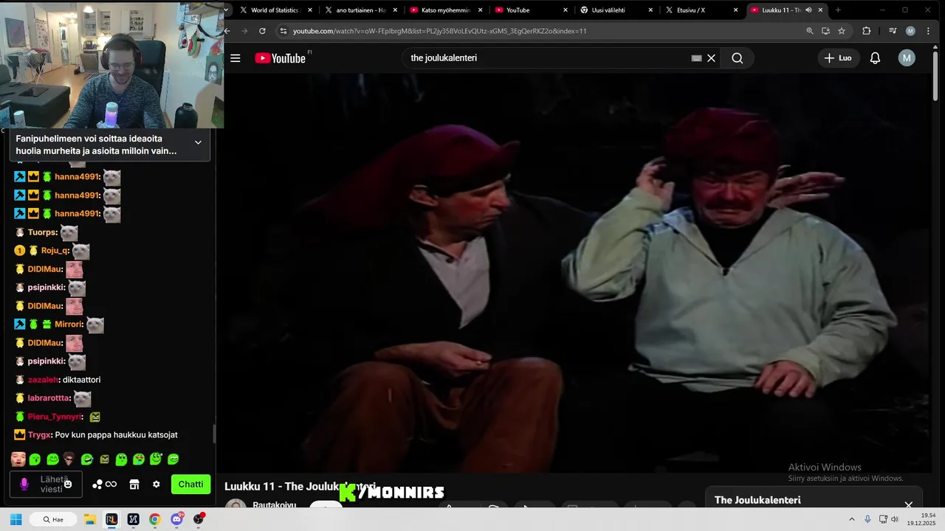Select the sunglasses face quick emote
Screen dimensions: 945x531
[69, 459]
